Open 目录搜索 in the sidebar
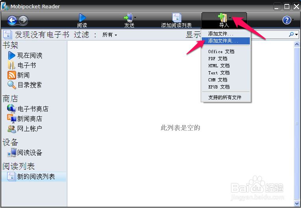Screen dimensions: 301x208 pyautogui.click(x=30, y=85)
